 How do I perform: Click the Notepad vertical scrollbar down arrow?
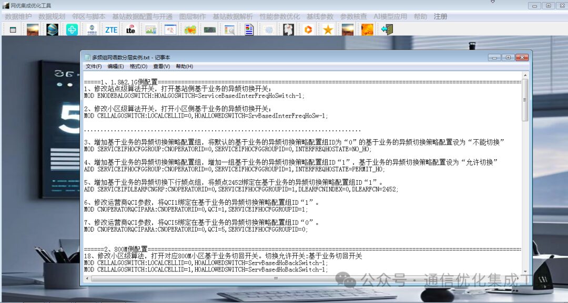tap(525, 271)
